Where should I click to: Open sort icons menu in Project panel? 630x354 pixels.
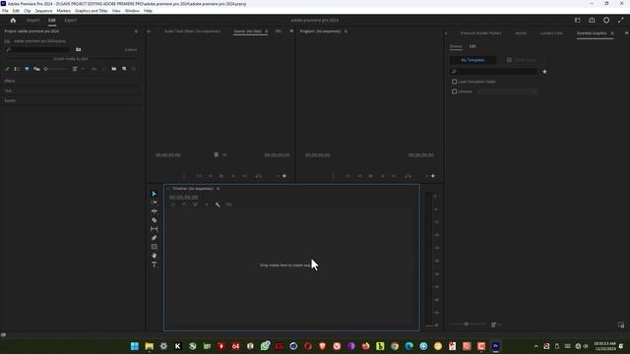[75, 69]
